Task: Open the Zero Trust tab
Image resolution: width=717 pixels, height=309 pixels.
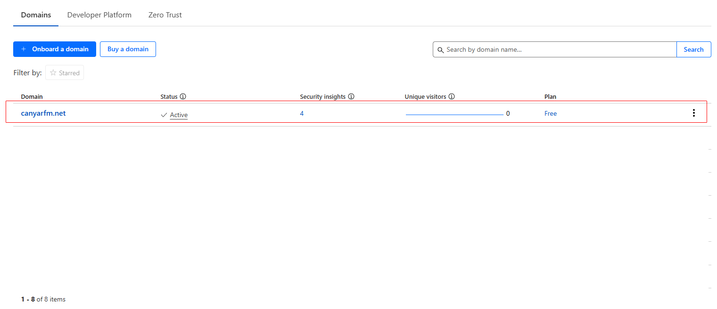Action: tap(165, 15)
